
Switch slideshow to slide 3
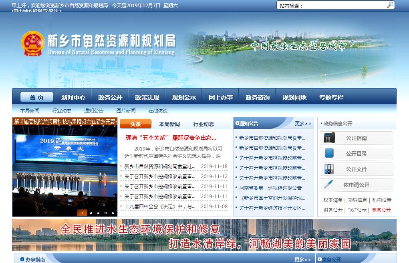(x=97, y=213)
